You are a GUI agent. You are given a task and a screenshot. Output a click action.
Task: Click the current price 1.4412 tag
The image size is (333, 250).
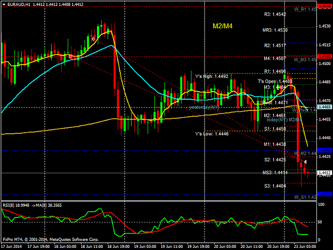coord(324,173)
